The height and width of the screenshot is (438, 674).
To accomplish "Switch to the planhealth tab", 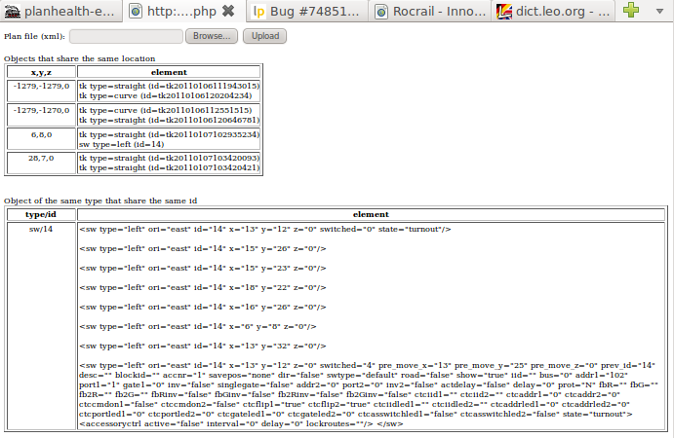I will (68, 12).
